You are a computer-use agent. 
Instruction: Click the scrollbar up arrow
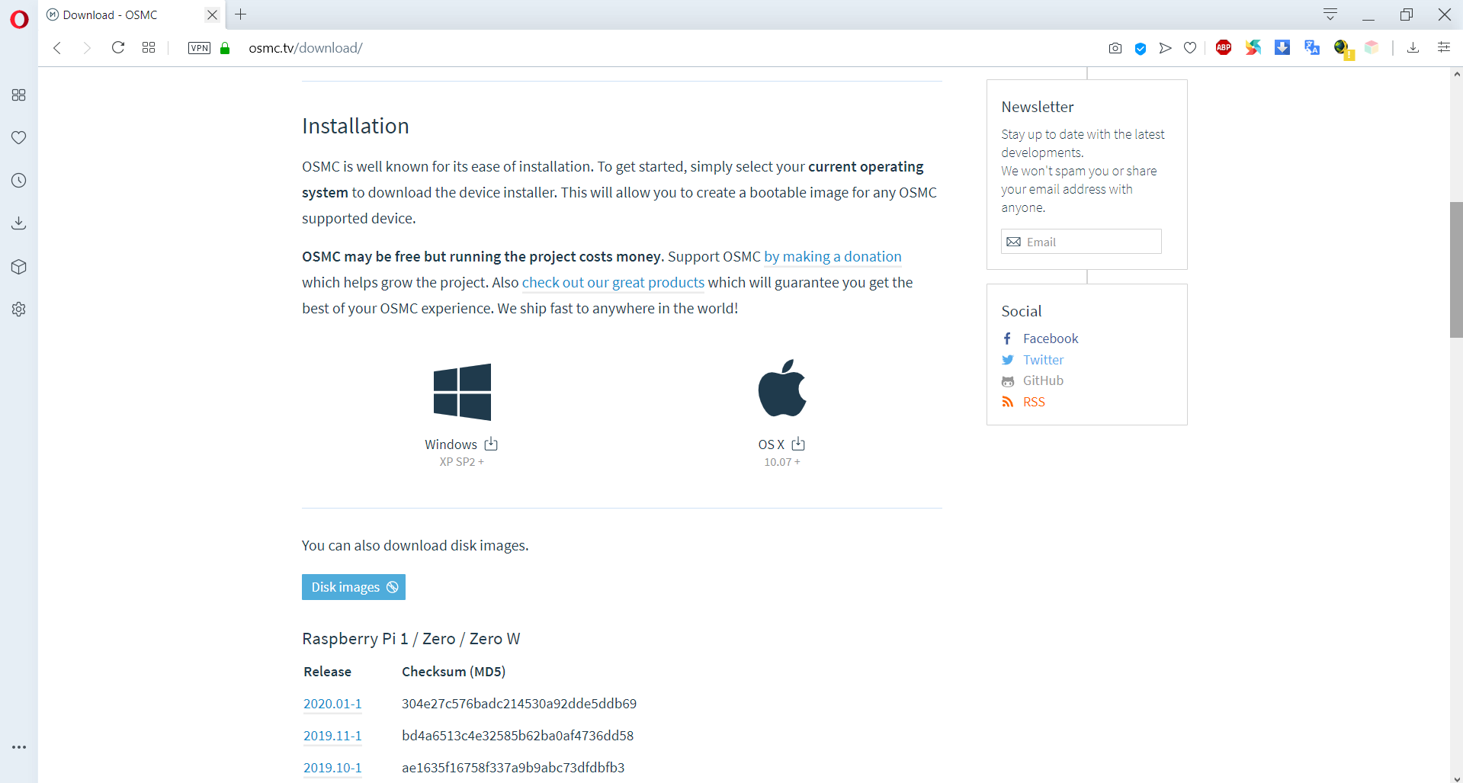point(1456,74)
